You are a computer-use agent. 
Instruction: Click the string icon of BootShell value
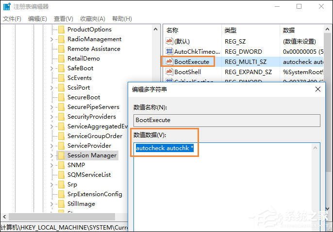pyautogui.click(x=169, y=72)
